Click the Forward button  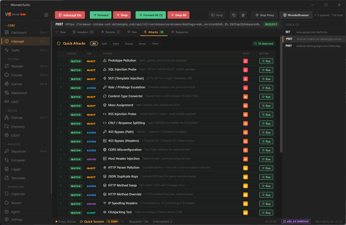pos(100,15)
